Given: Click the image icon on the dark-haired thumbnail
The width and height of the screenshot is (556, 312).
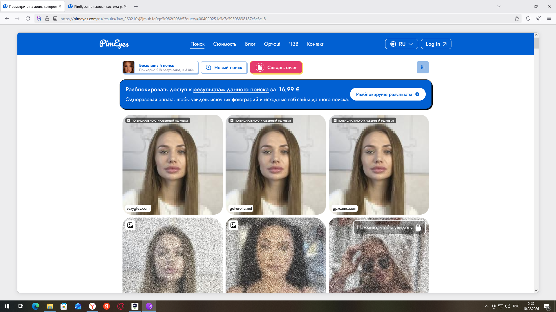Looking at the screenshot, I should click(x=233, y=225).
